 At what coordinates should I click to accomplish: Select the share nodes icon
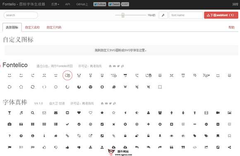[x=229, y=147]
